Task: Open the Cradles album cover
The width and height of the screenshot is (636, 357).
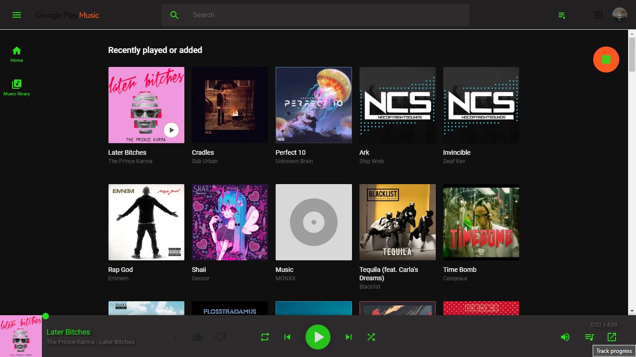Action: pyautogui.click(x=230, y=105)
